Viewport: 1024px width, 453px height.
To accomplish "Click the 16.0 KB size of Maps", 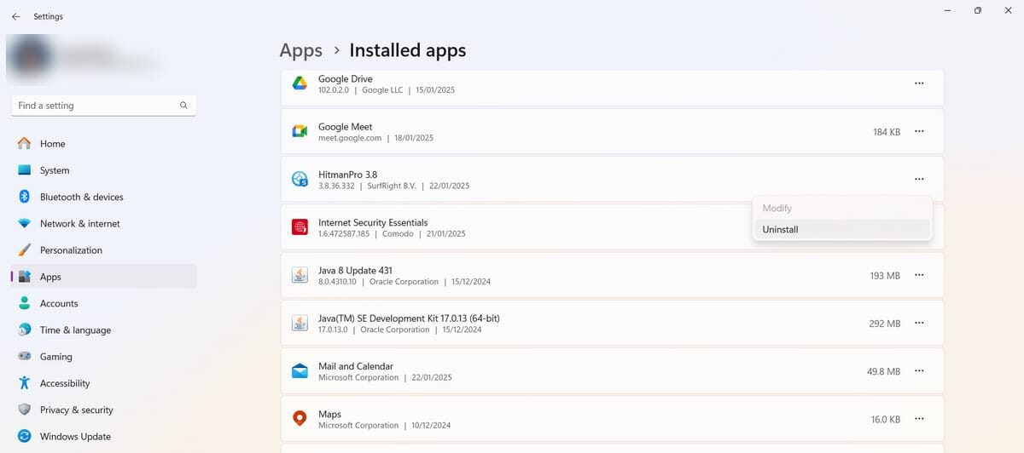I will tap(886, 420).
